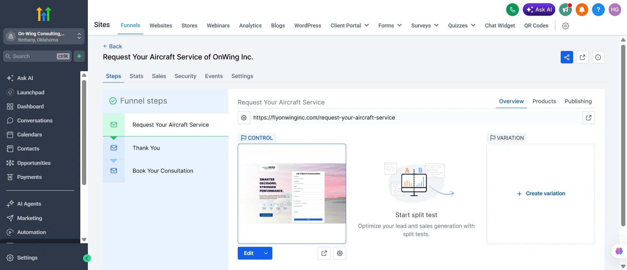Screen dimensions: 627x270
Task: Click the control page thumbnail preview
Action: (x=292, y=194)
